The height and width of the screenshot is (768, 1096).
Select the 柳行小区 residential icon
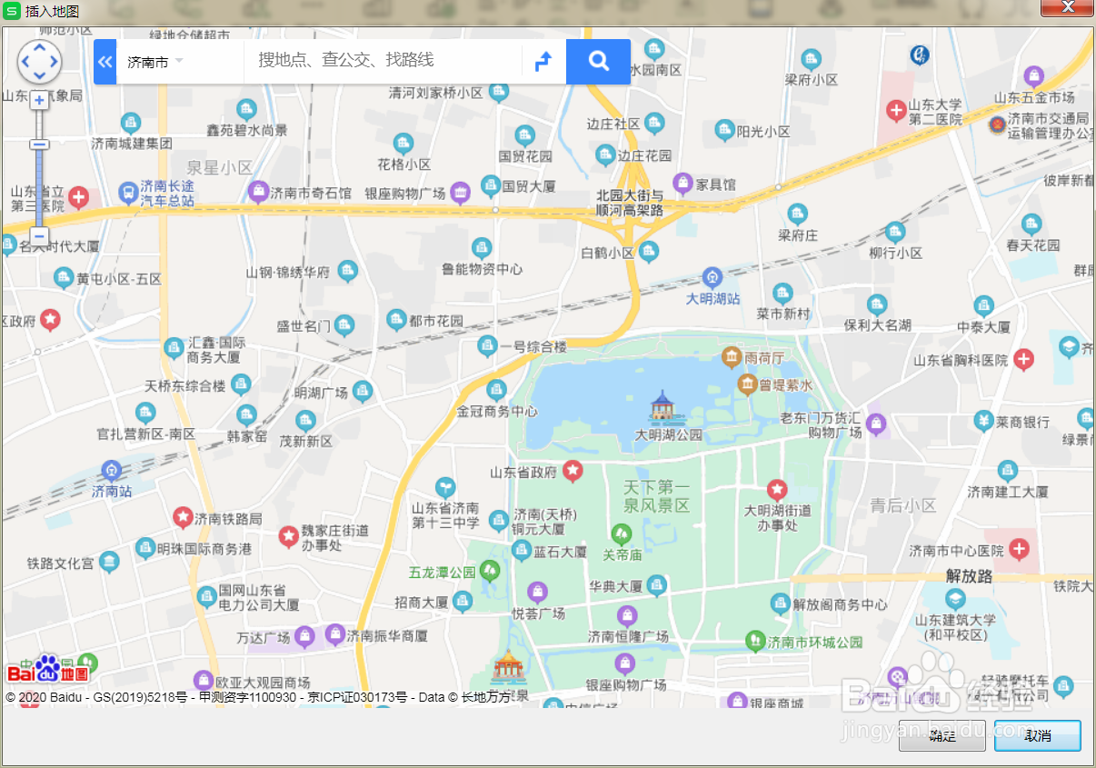(895, 233)
